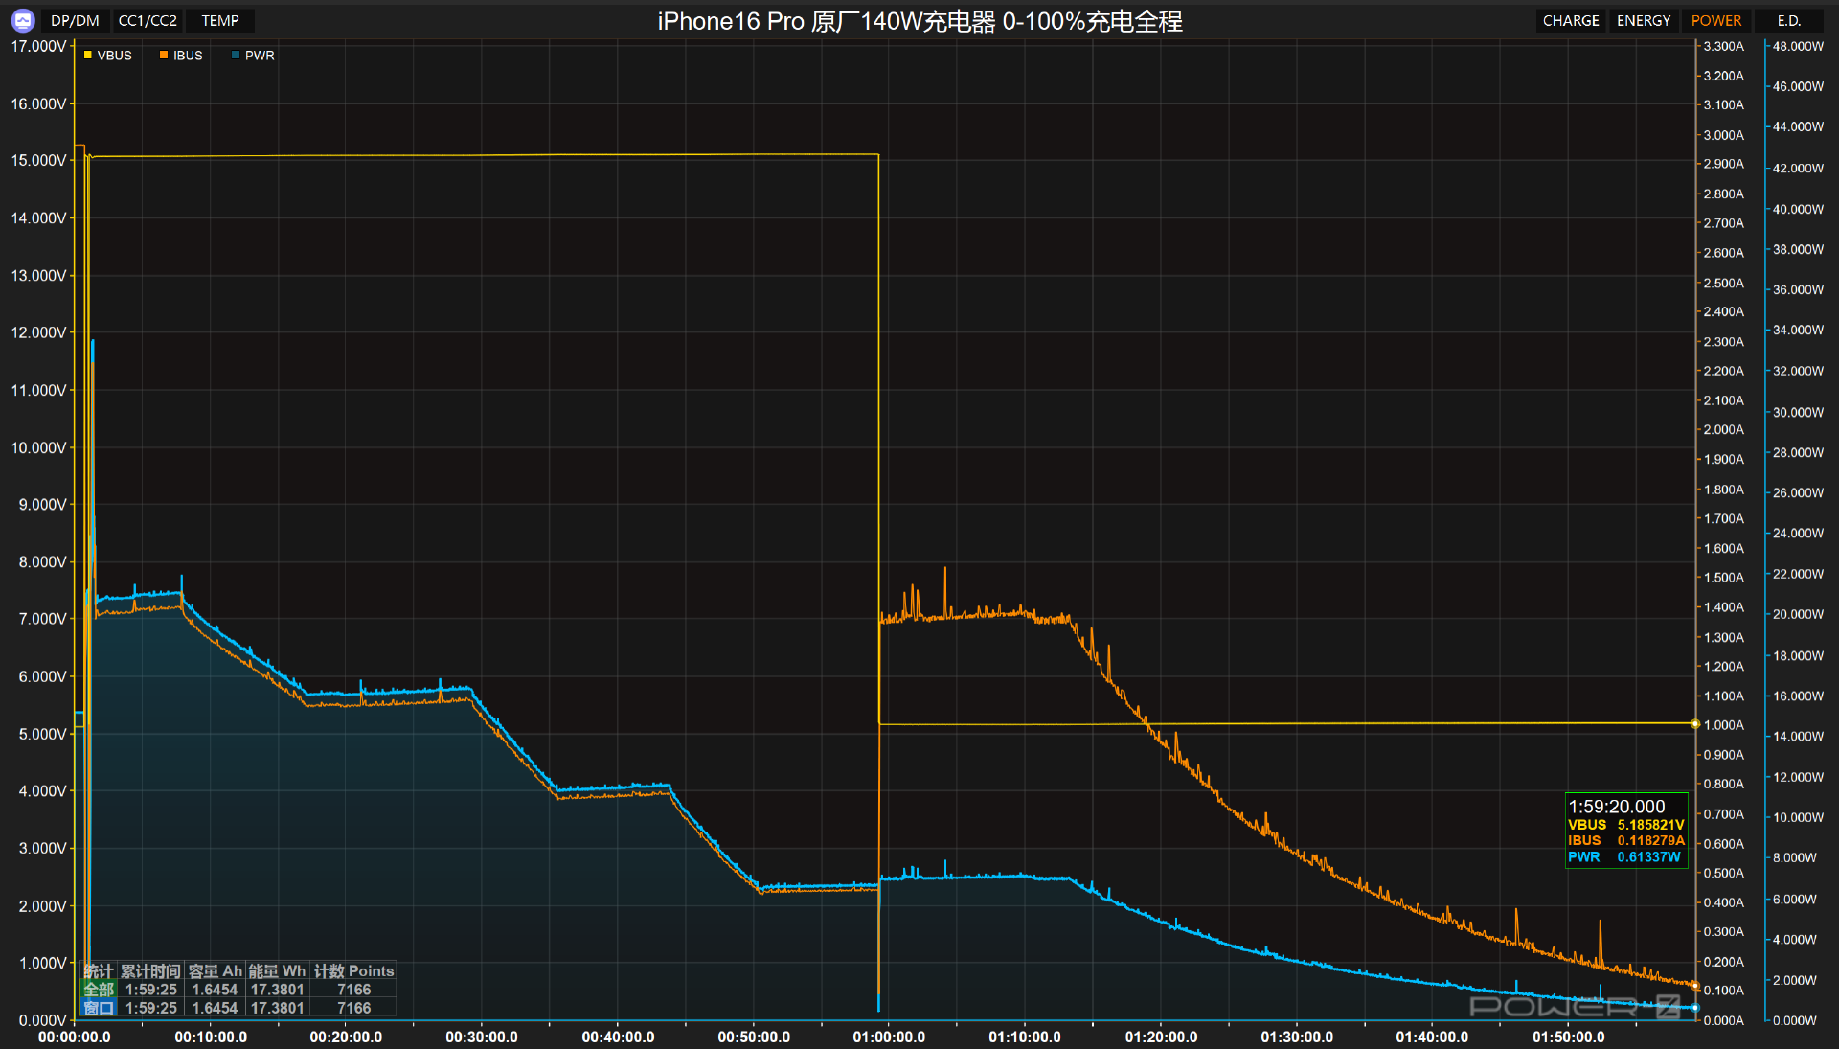Screen dimensions: 1839x1049
Task: Click the 累计时间 column header
Action: tap(150, 971)
